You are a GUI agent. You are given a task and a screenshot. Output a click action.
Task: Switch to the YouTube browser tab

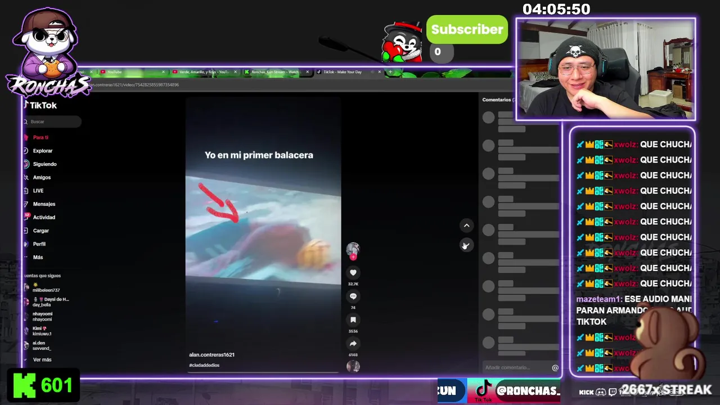click(133, 72)
